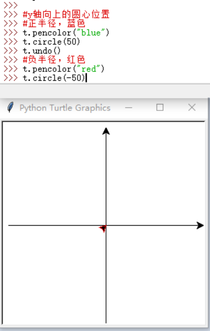Click the t.circle(50) line in shell
The height and width of the screenshot is (331, 210).
(x=51, y=42)
